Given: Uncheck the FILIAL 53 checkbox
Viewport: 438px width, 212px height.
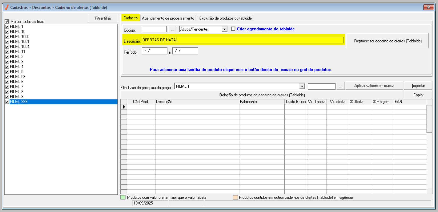Looking at the screenshot, I should 7,77.
